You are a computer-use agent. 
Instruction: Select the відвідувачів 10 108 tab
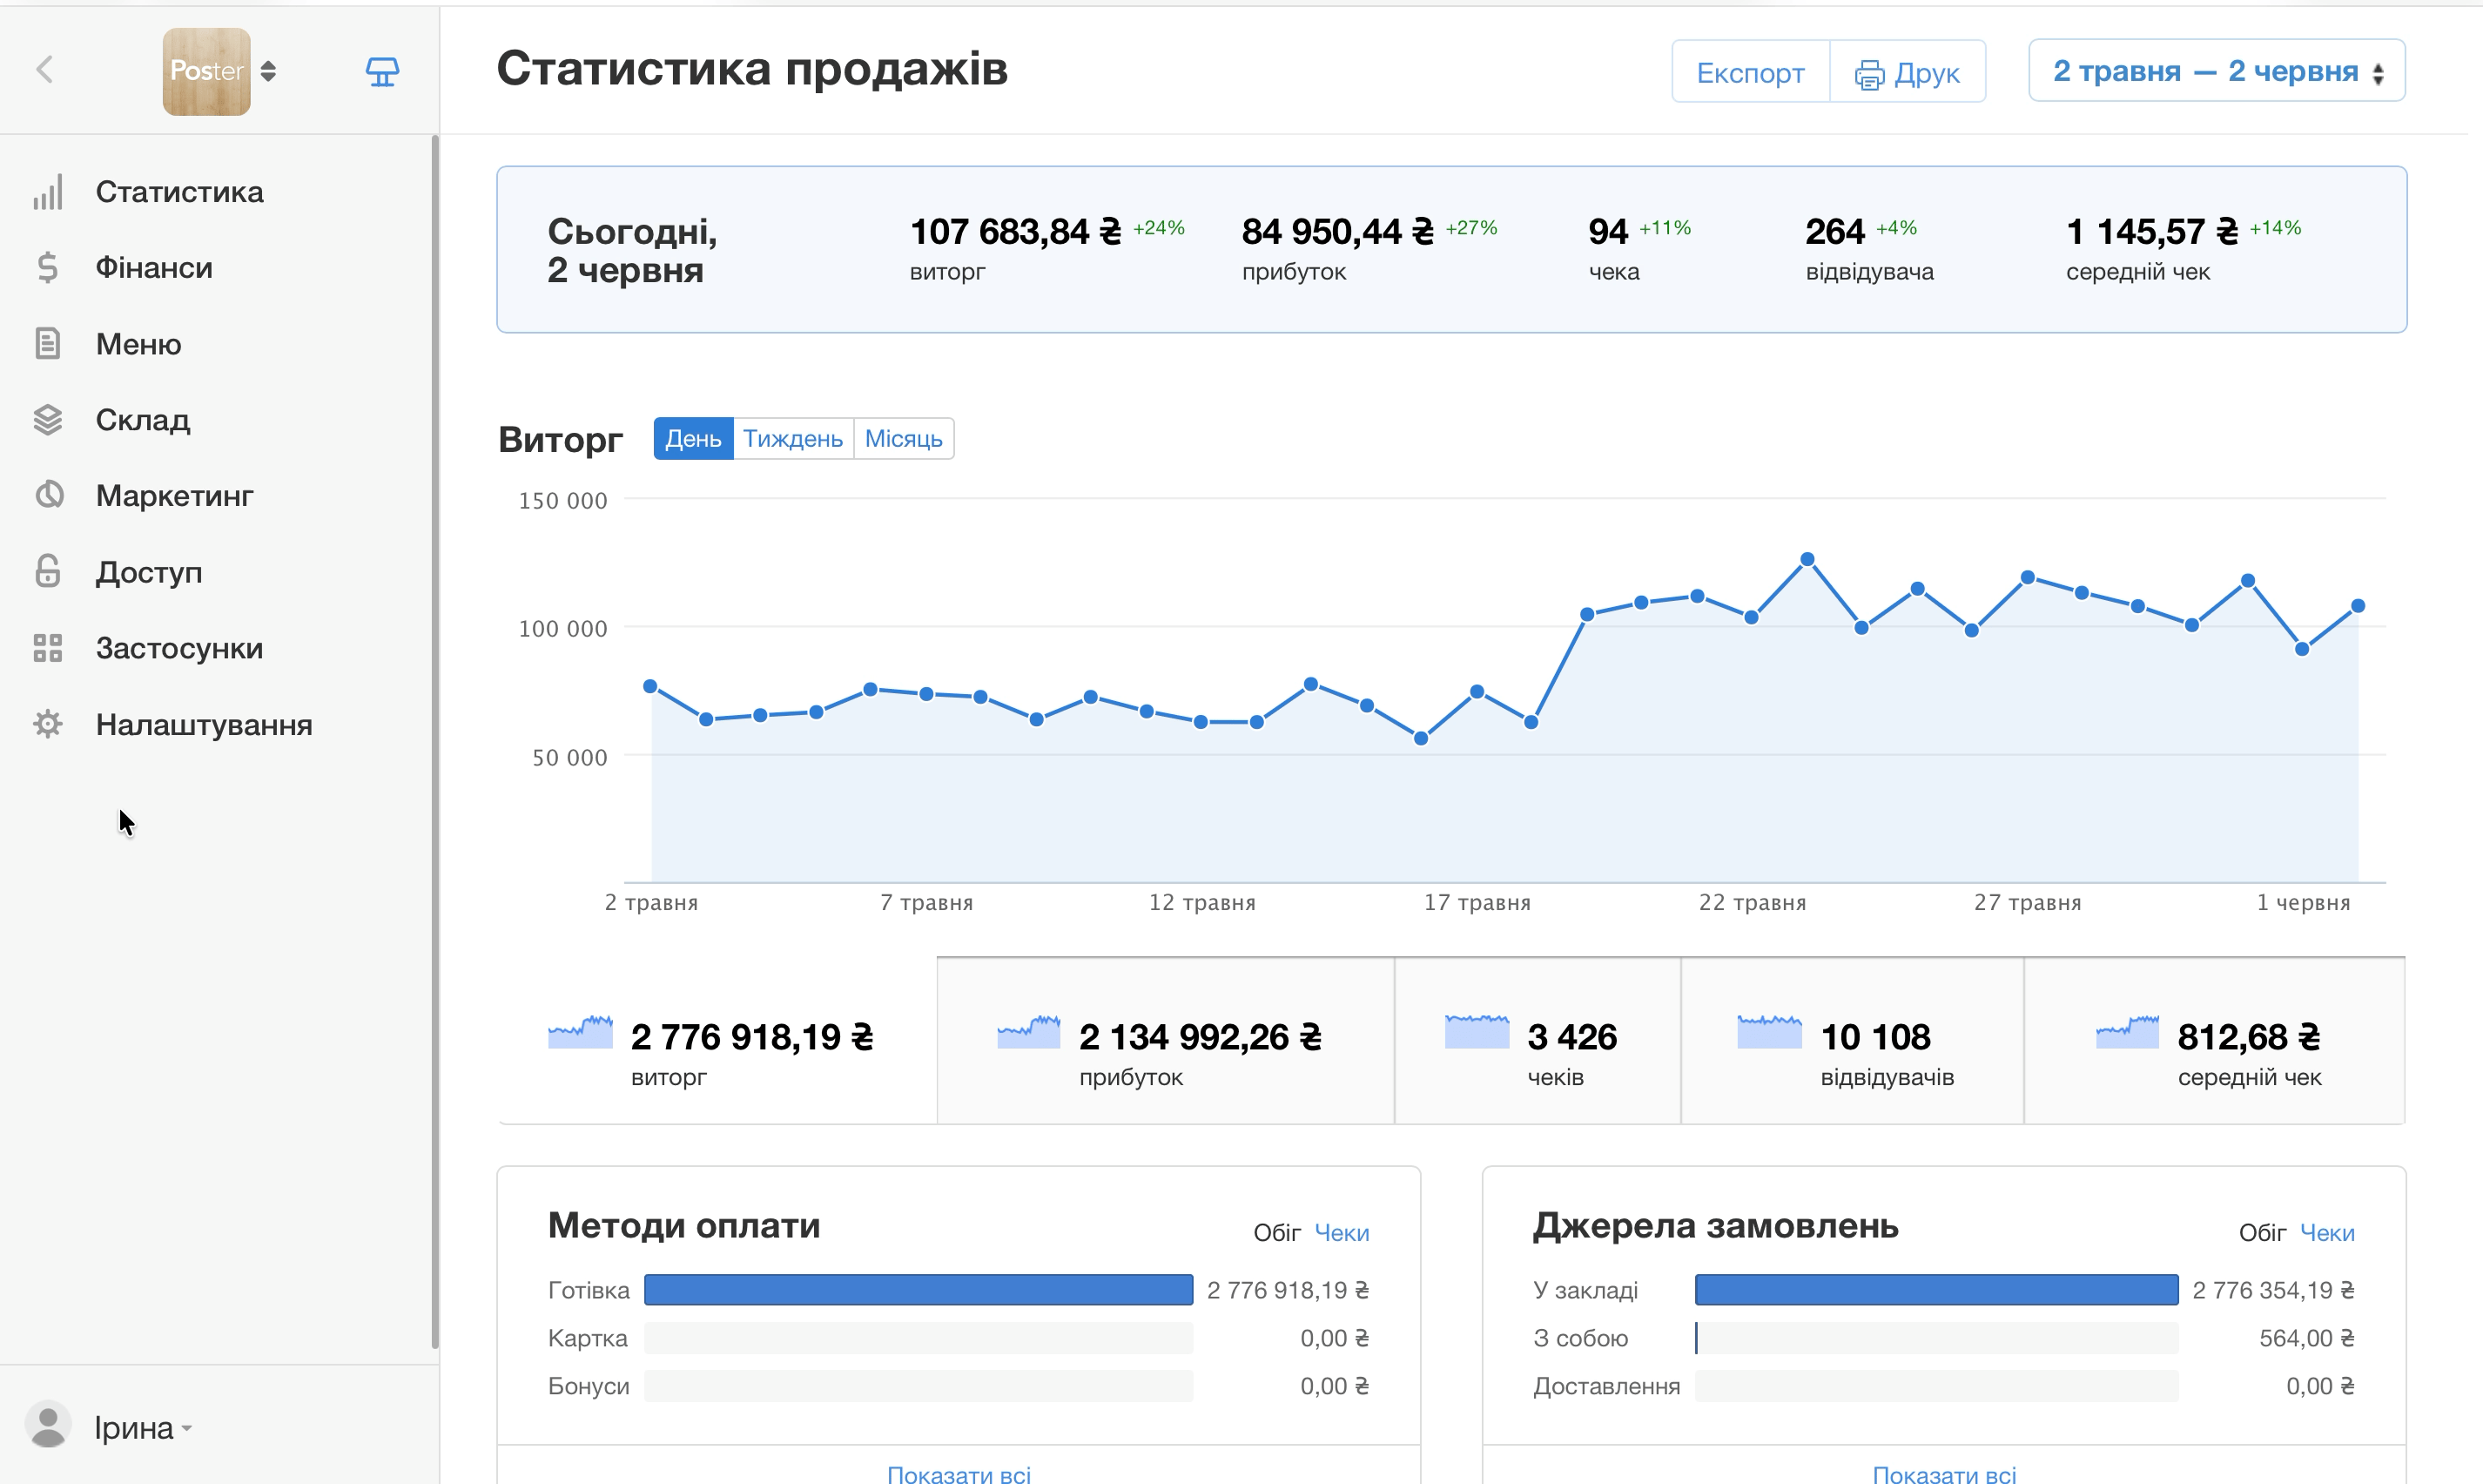click(x=1853, y=1041)
